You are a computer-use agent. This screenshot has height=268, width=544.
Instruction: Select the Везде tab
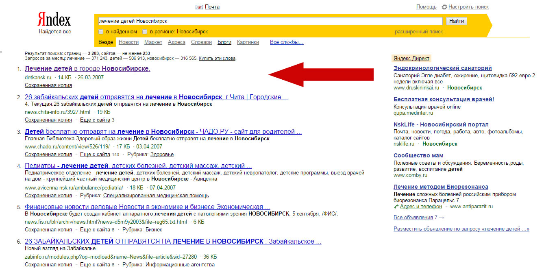click(x=106, y=42)
